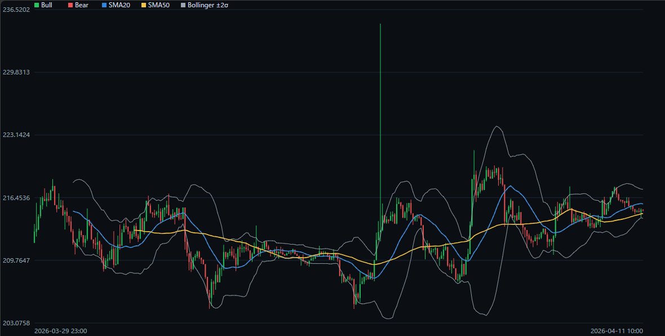Hide the SMA20 line via legend text
Image resolution: width=665 pixels, height=336 pixels.
pyautogui.click(x=118, y=5)
